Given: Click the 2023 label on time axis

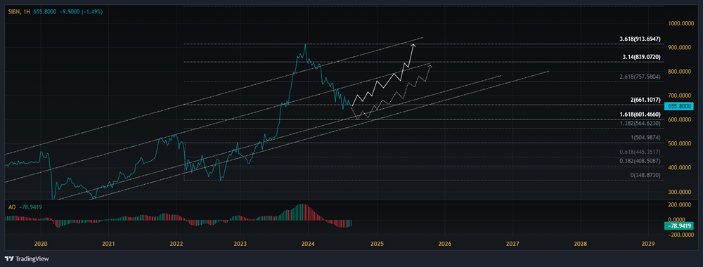Looking at the screenshot, I should pos(240,244).
